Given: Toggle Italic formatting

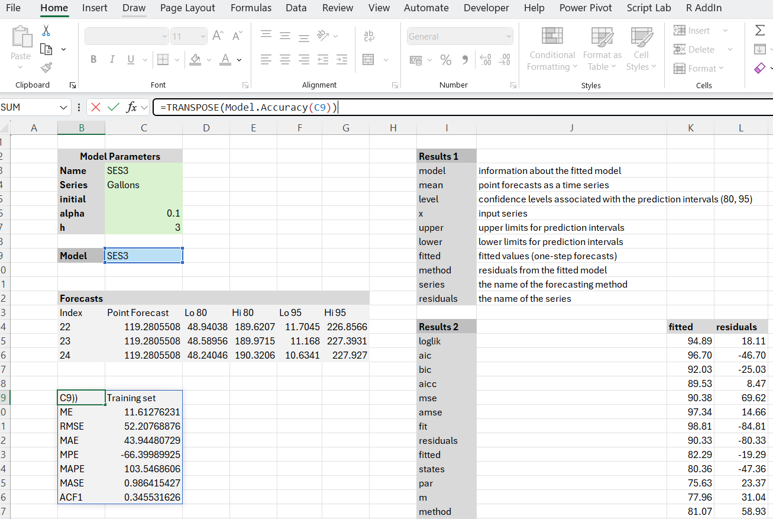Looking at the screenshot, I should tap(111, 60).
